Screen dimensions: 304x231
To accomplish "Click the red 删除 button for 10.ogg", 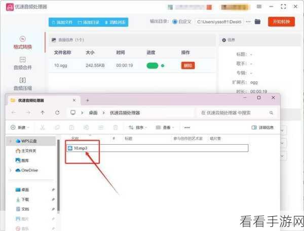I will pos(188,65).
